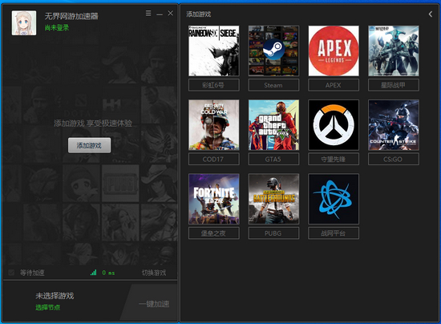Click the CS:GO label button
The image size is (441, 324).
pyautogui.click(x=394, y=159)
